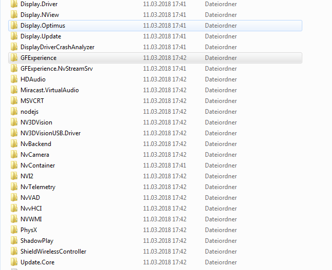Click the date of the NvContainer row
The image size is (332, 270).
165,165
